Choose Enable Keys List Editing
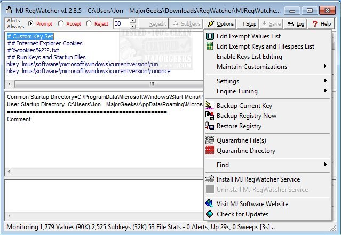The width and height of the screenshot is (341, 235). coord(268,57)
